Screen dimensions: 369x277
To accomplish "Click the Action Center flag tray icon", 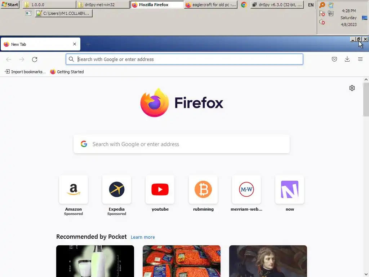I will point(322,13).
